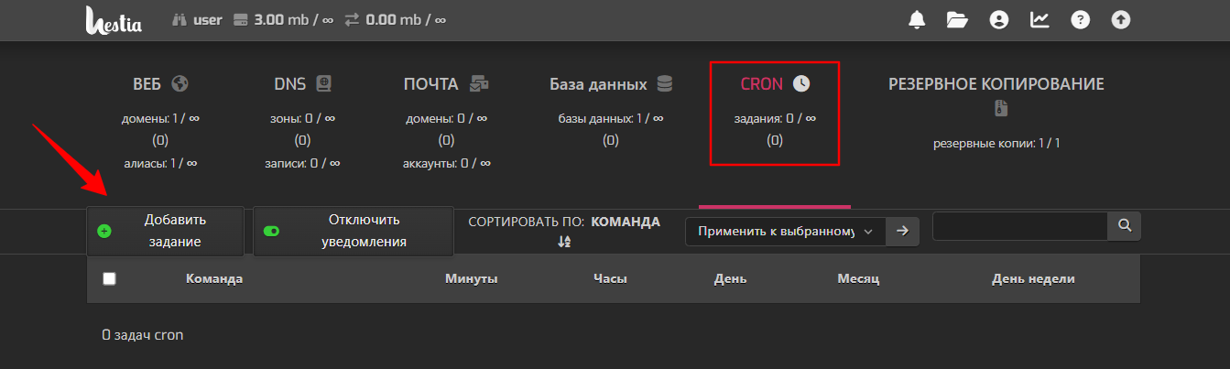Image resolution: width=1230 pixels, height=369 pixels.
Task: Open the help question mark icon
Action: coord(1081,19)
